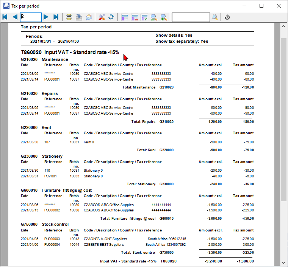This screenshot has width=288, height=267.
Task: Click the furniture total tax -450.00
Action: coord(248,219)
